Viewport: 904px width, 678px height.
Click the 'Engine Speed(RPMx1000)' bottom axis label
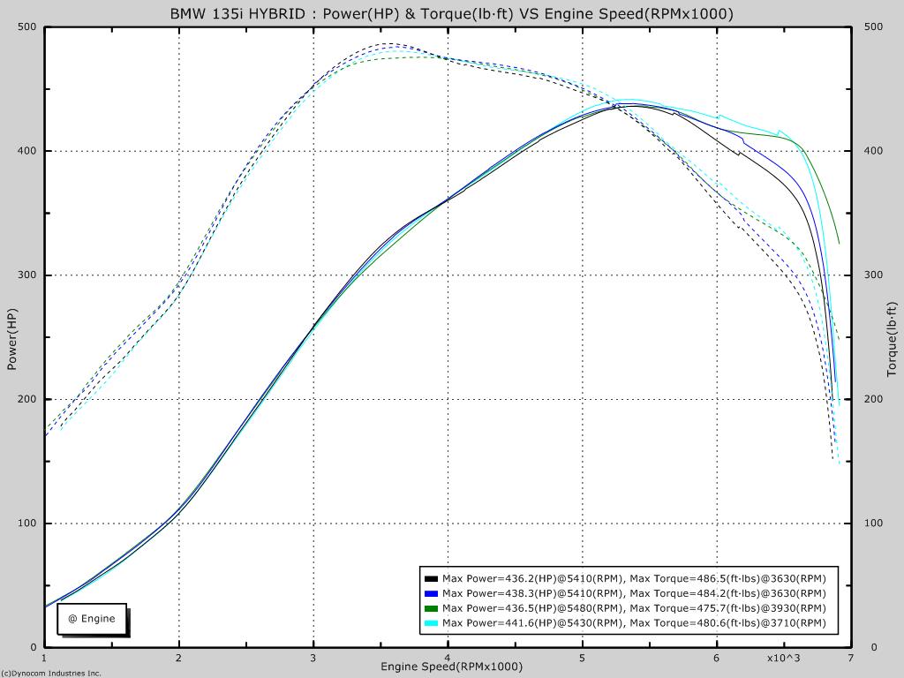pos(451,667)
